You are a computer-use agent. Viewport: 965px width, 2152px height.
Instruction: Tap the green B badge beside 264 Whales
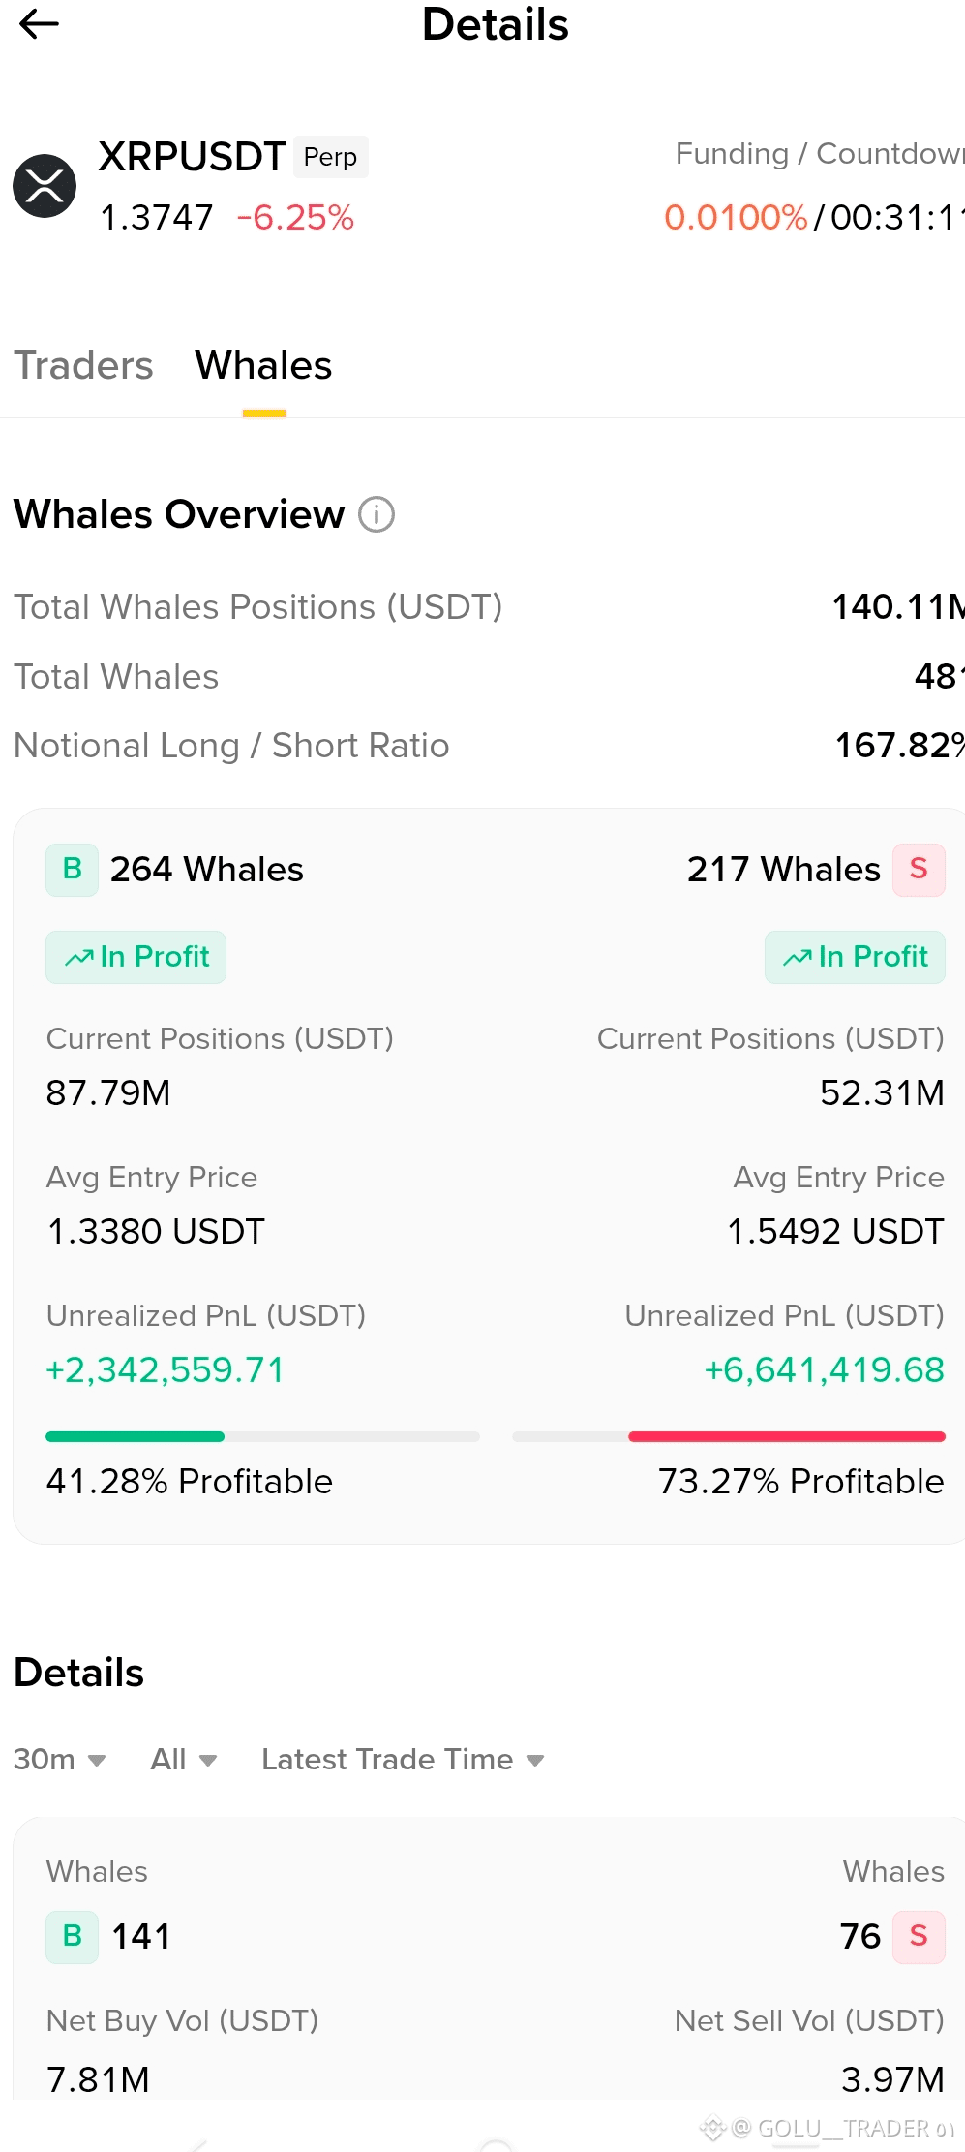point(72,870)
